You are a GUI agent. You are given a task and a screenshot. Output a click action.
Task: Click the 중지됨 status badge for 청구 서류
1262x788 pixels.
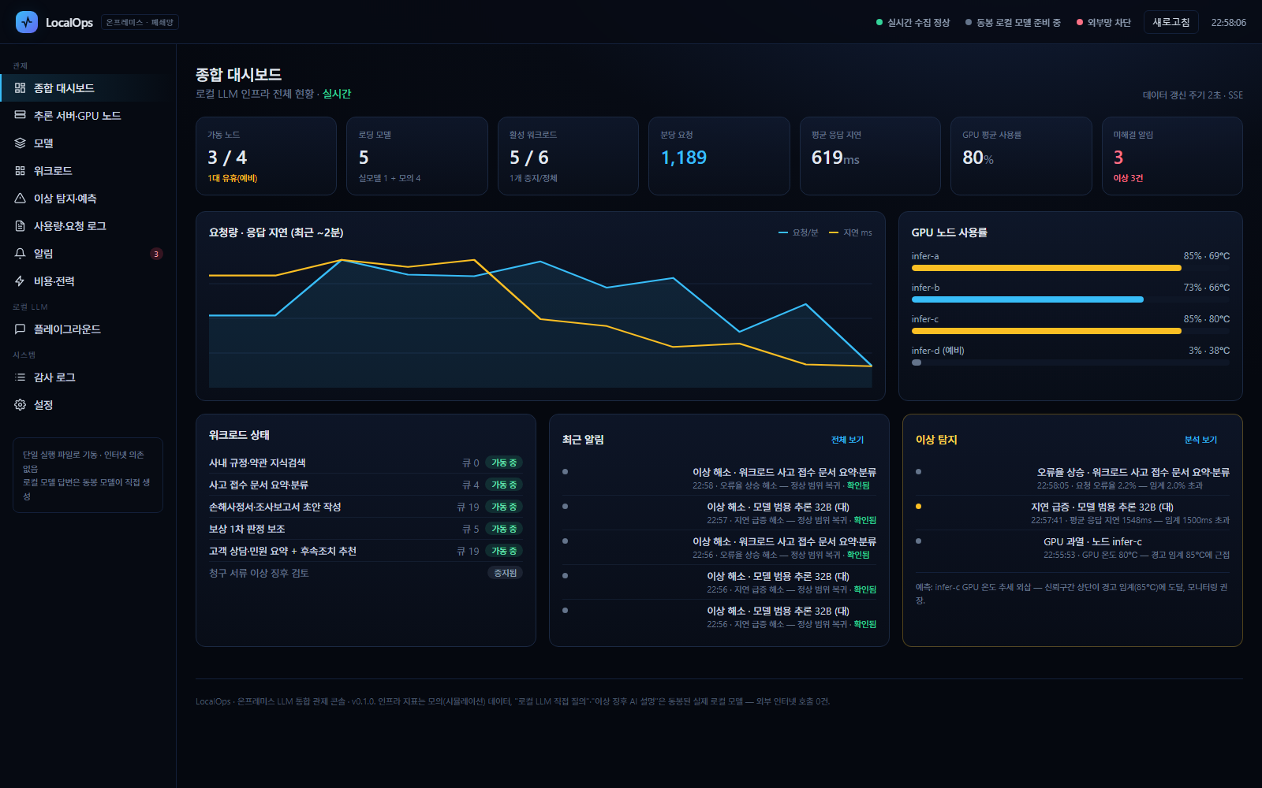pos(505,573)
